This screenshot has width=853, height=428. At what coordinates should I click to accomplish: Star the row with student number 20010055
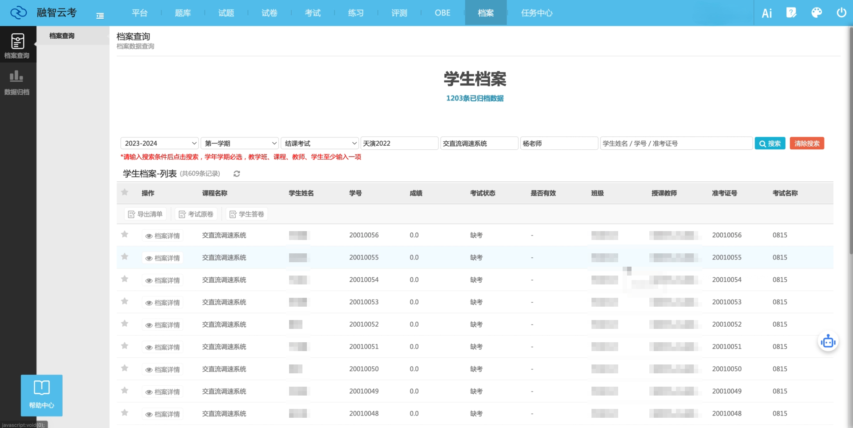[x=125, y=256]
